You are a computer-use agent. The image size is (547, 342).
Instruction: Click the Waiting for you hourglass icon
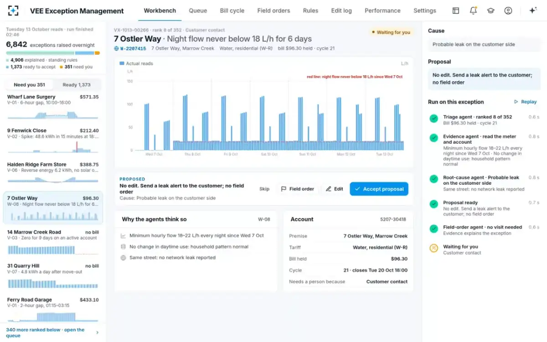point(434,248)
